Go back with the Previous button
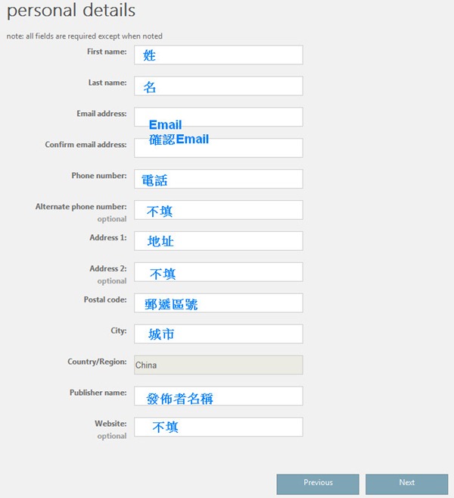 (x=318, y=484)
